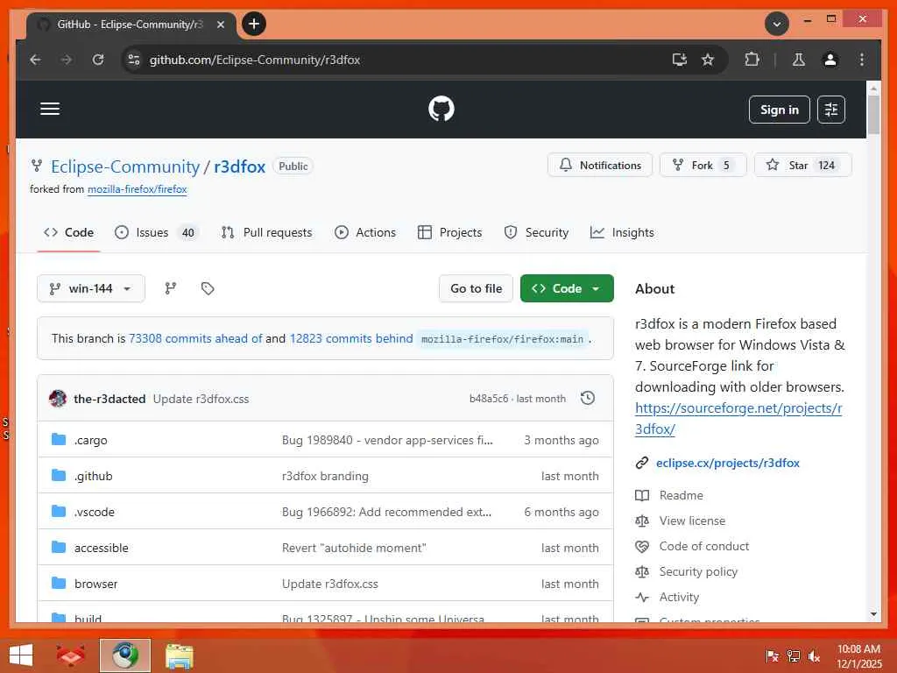Open the Windows Start button

tap(21, 655)
